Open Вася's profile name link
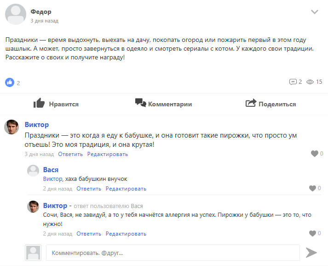This screenshot has width=328, height=266. pos(51,170)
